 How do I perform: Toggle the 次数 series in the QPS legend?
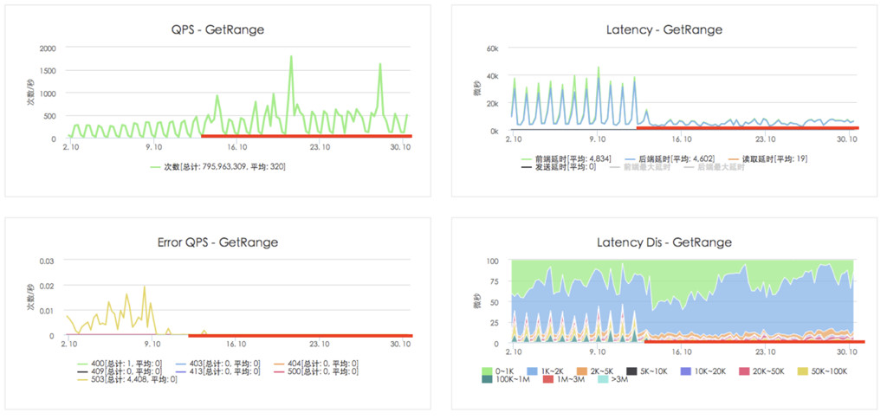click(217, 167)
